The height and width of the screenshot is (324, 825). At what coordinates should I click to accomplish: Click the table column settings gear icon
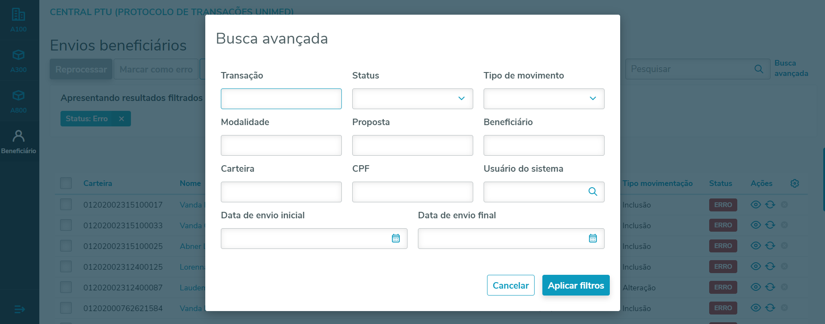(x=794, y=183)
